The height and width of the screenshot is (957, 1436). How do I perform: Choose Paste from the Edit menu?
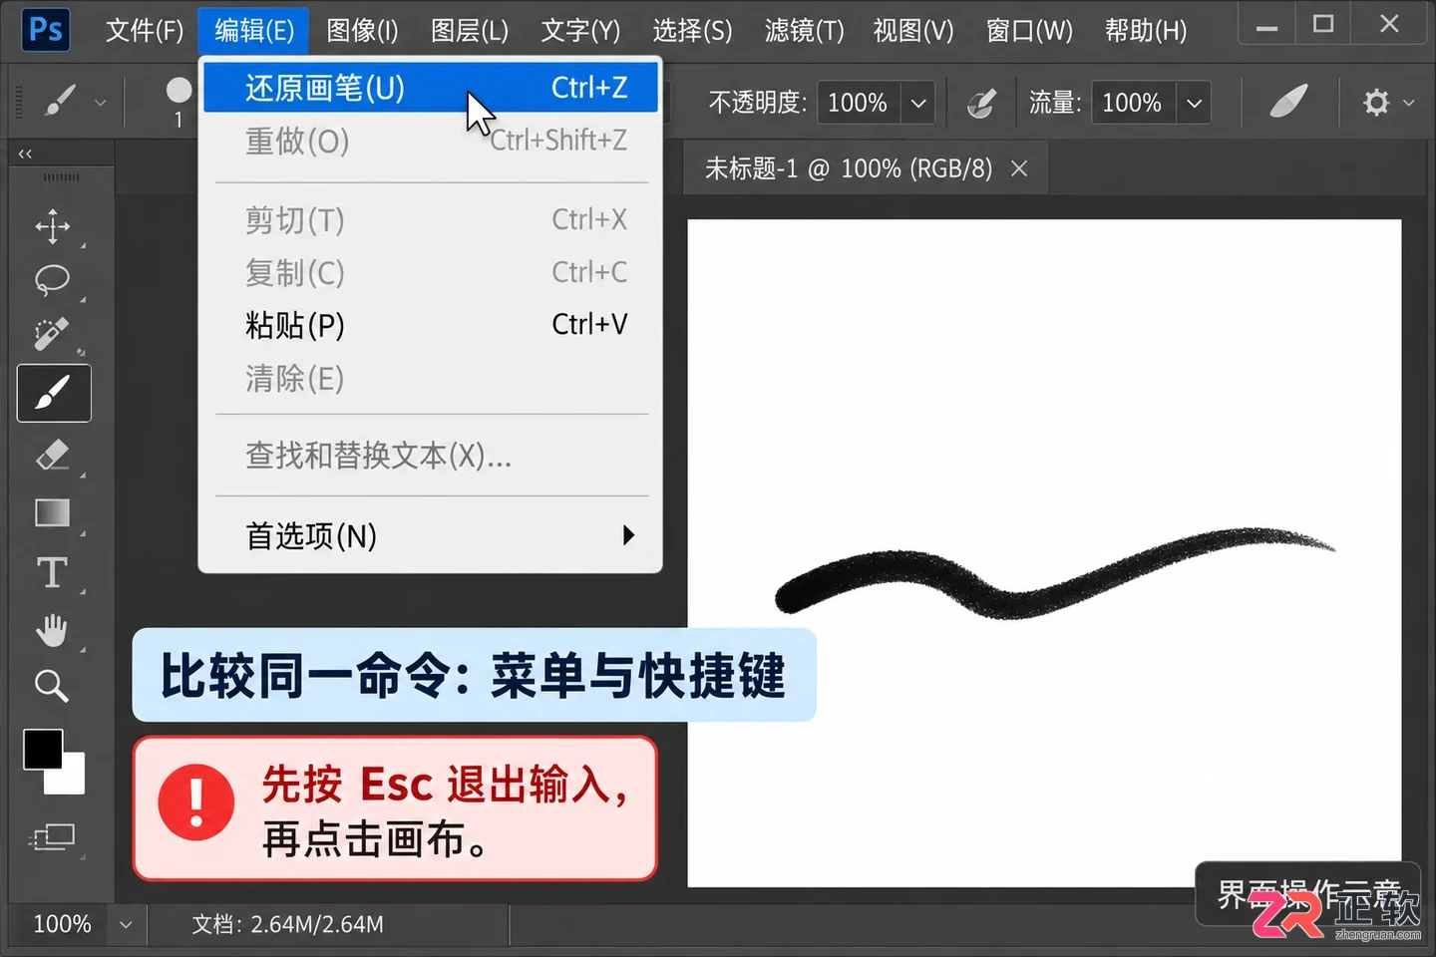coord(431,325)
